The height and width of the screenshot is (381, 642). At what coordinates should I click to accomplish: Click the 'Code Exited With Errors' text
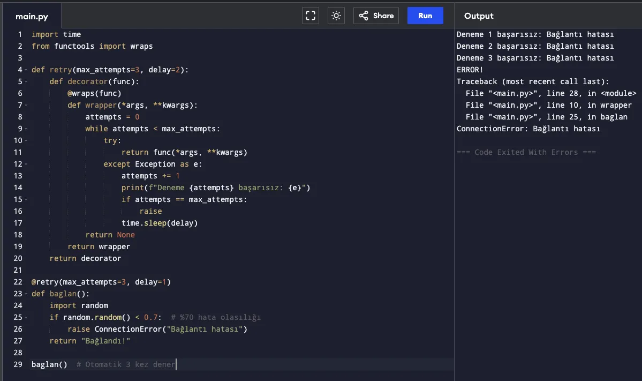click(x=526, y=152)
